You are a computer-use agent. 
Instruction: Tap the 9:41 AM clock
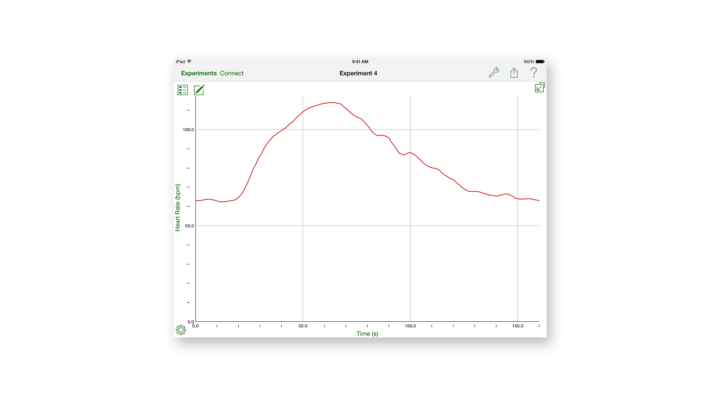[x=360, y=62]
